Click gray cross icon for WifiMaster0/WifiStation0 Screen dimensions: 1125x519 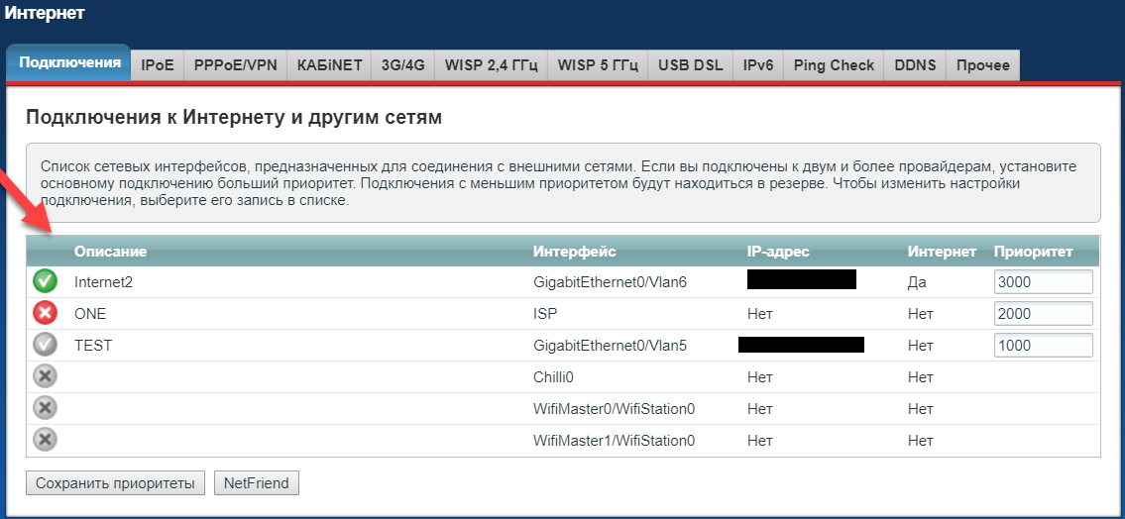pos(45,409)
